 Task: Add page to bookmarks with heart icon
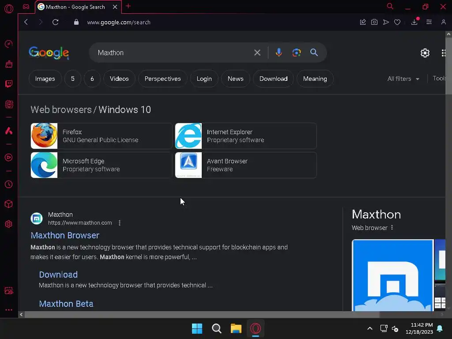(x=397, y=22)
